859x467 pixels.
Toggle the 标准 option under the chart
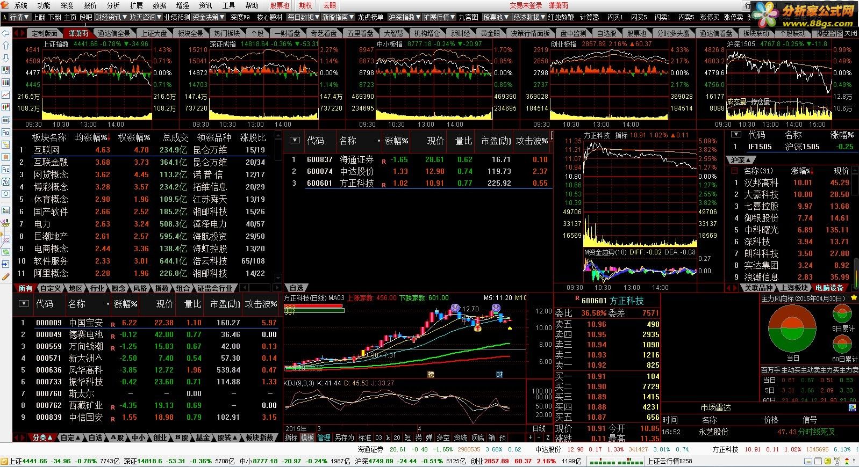click(x=364, y=437)
